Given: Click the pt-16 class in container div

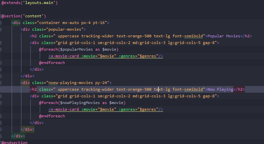Looking at the screenshot, I should point(99,23).
